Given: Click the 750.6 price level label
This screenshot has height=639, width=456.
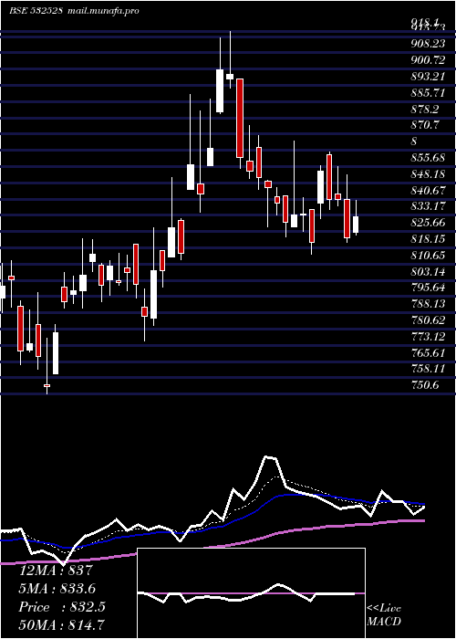Looking at the screenshot, I should 425,385.
